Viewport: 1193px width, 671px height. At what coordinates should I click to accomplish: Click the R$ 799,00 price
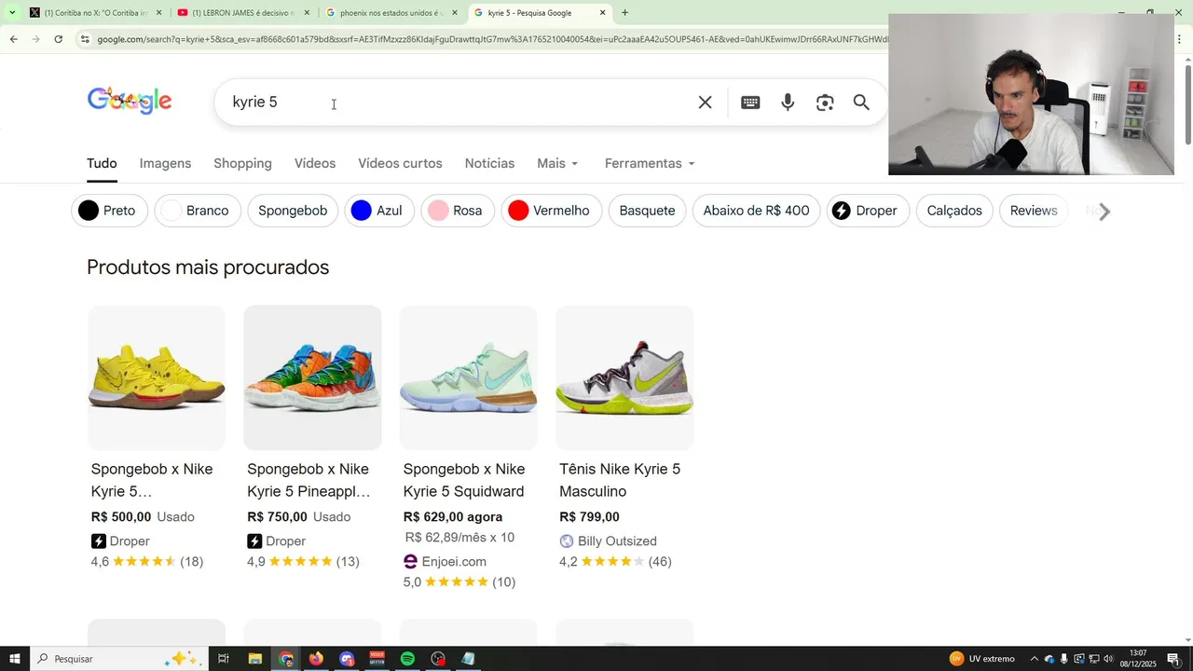589,517
